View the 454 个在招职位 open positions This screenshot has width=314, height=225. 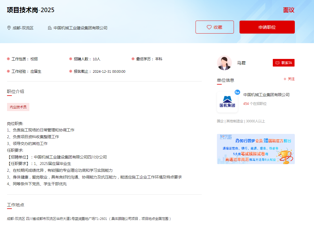pos(255,103)
